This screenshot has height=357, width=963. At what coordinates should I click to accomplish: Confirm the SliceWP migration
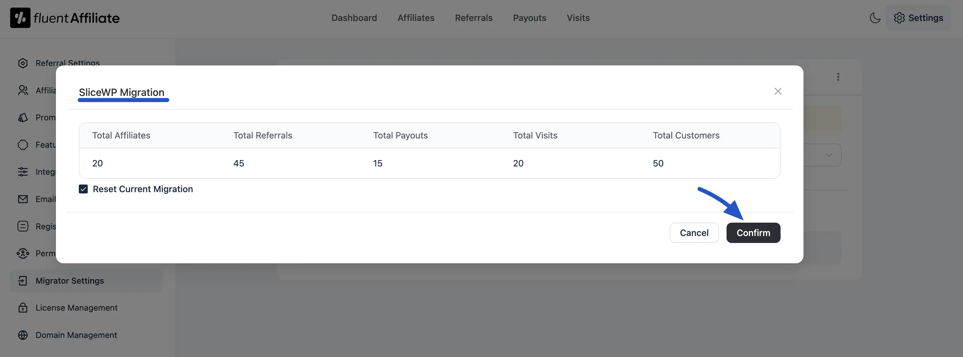[753, 232]
